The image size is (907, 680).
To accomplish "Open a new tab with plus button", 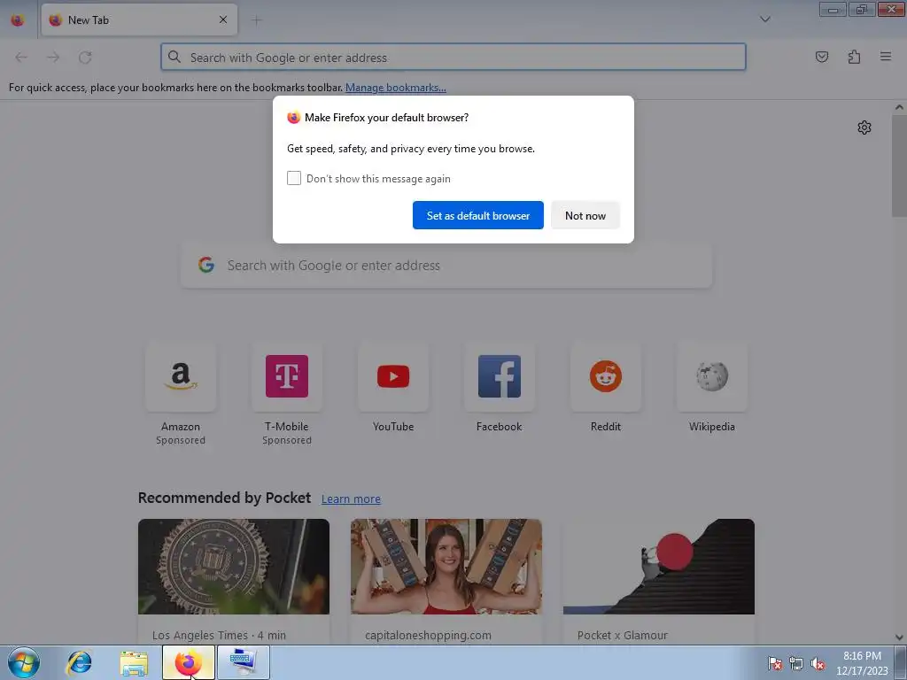I will coord(256,20).
